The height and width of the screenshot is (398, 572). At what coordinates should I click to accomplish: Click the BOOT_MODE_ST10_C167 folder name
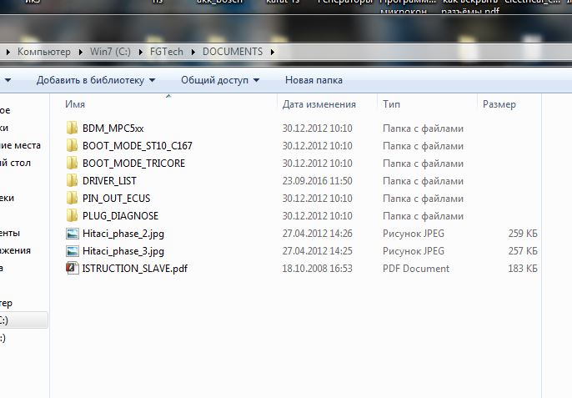click(x=137, y=146)
